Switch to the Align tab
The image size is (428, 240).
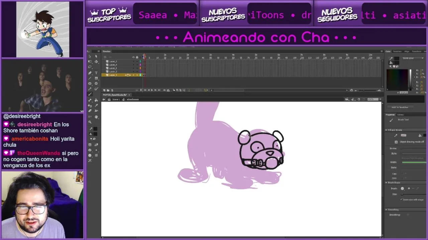tap(407, 51)
